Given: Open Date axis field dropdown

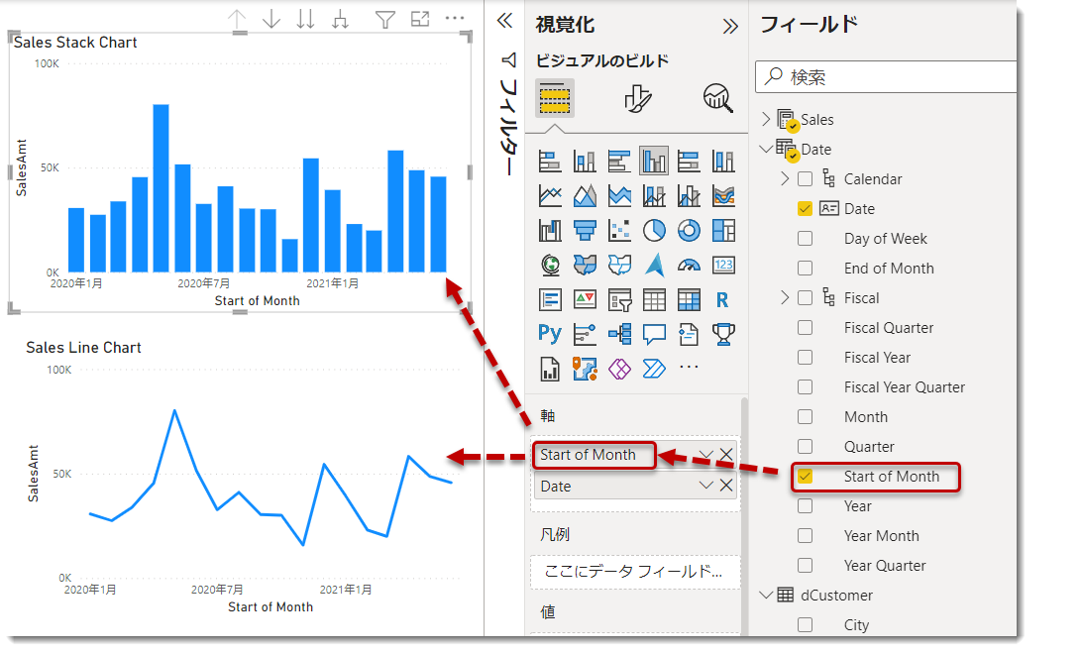Looking at the screenshot, I should (705, 486).
